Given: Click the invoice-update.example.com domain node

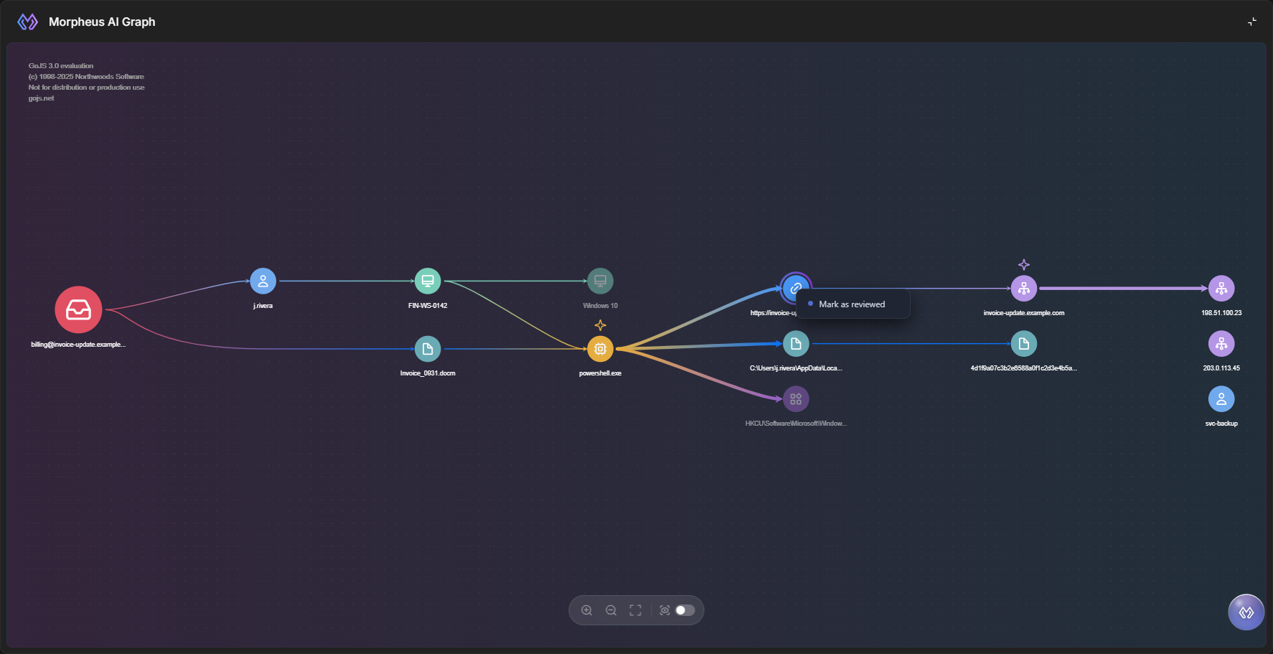Looking at the screenshot, I should pyautogui.click(x=1024, y=288).
